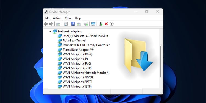Click icon beside WAN Miniport (SSTP)
The height and width of the screenshot is (103, 206).
point(60,87)
